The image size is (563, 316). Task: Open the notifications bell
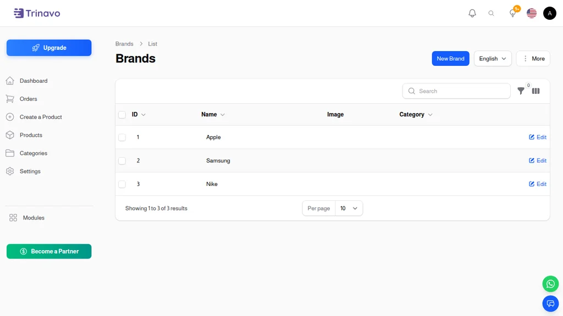point(472,13)
